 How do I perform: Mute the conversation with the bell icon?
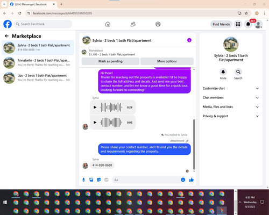223,72
